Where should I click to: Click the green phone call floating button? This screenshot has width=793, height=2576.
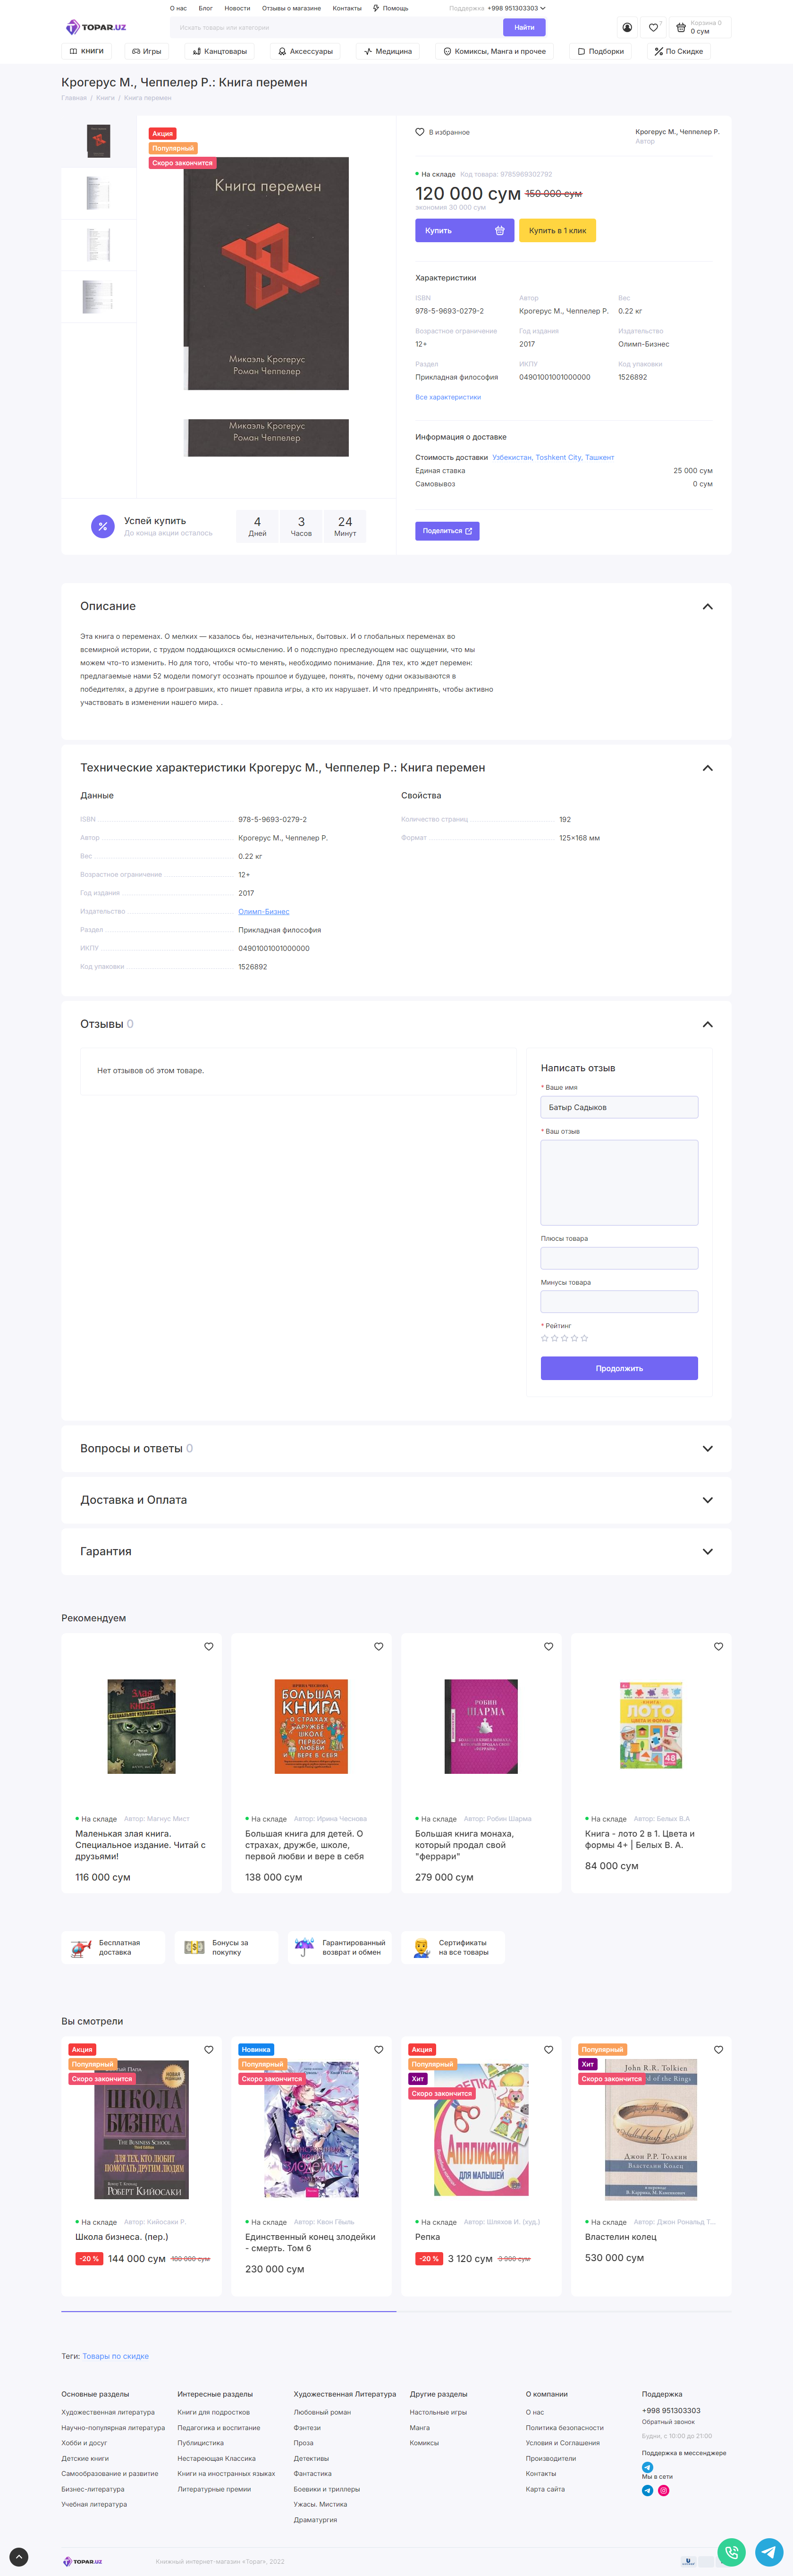(731, 2551)
